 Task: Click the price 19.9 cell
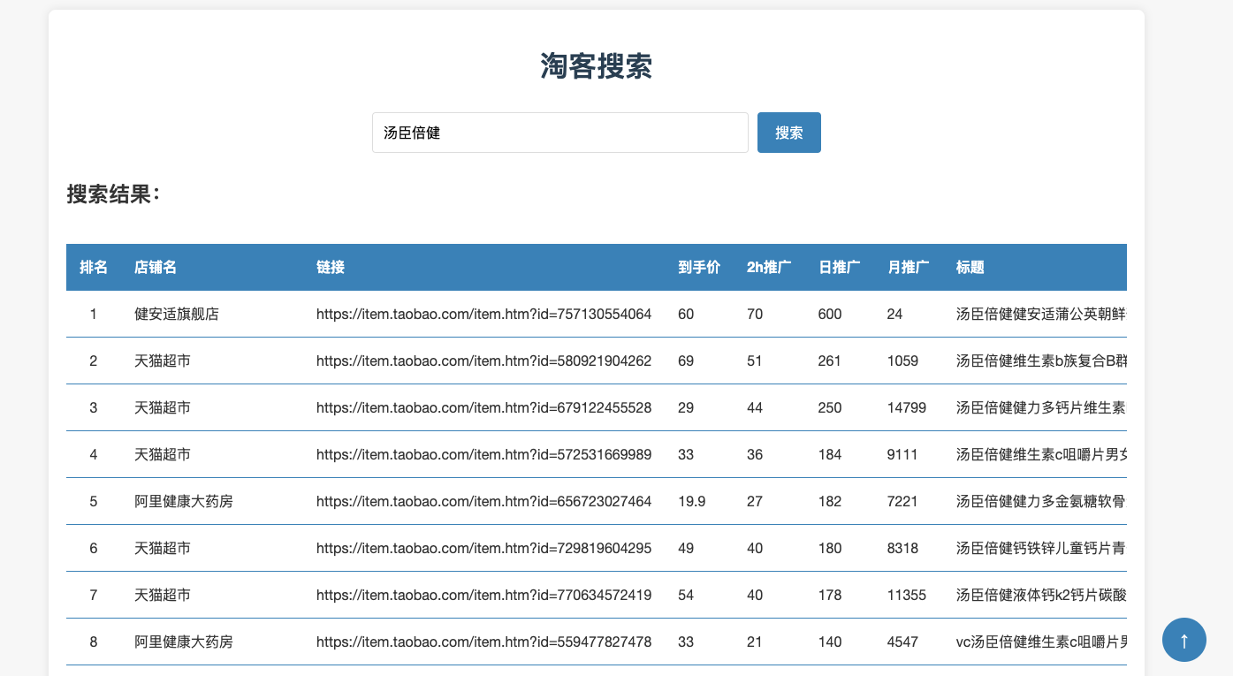691,501
